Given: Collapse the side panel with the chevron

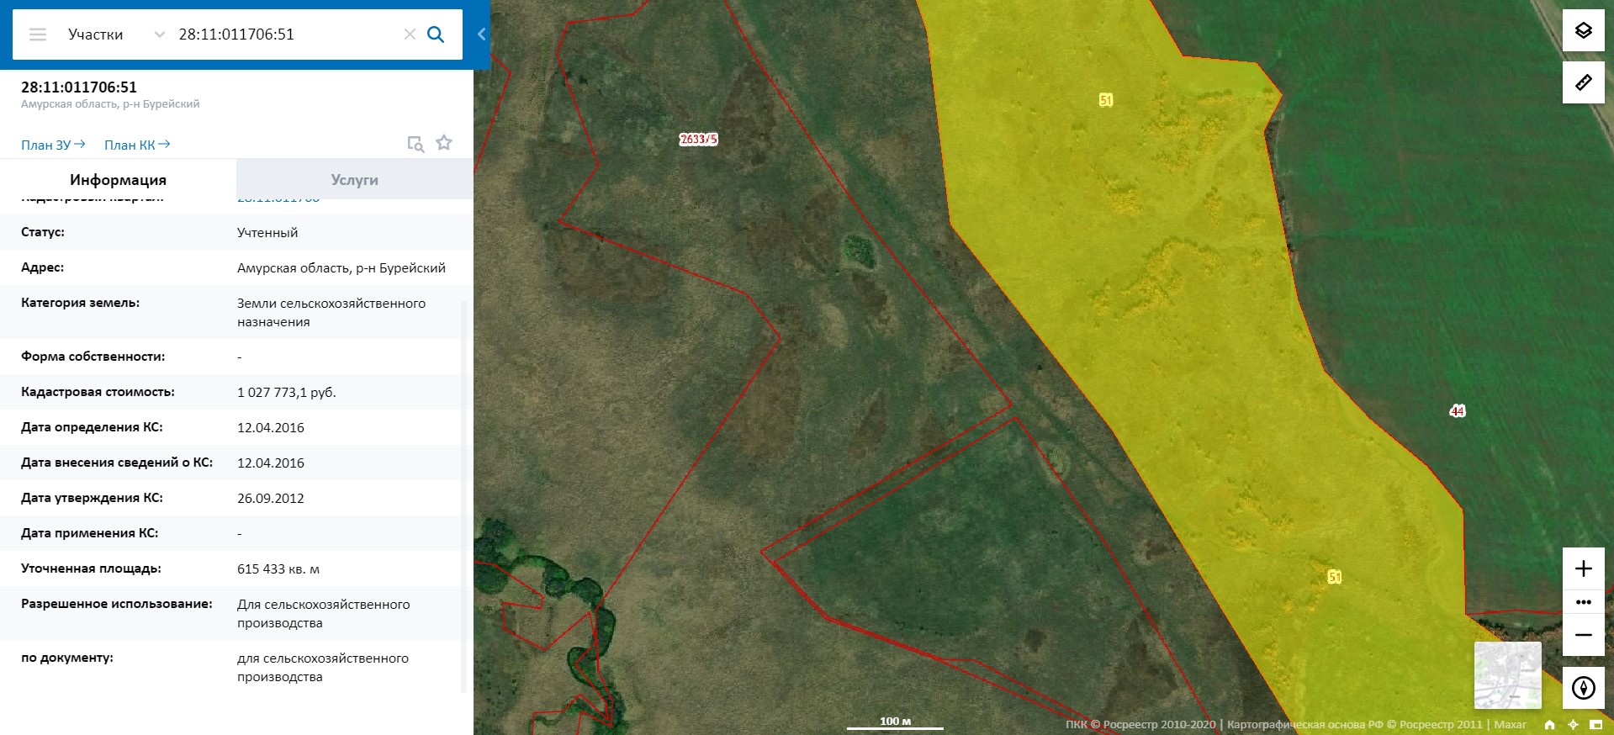Looking at the screenshot, I should pyautogui.click(x=481, y=34).
